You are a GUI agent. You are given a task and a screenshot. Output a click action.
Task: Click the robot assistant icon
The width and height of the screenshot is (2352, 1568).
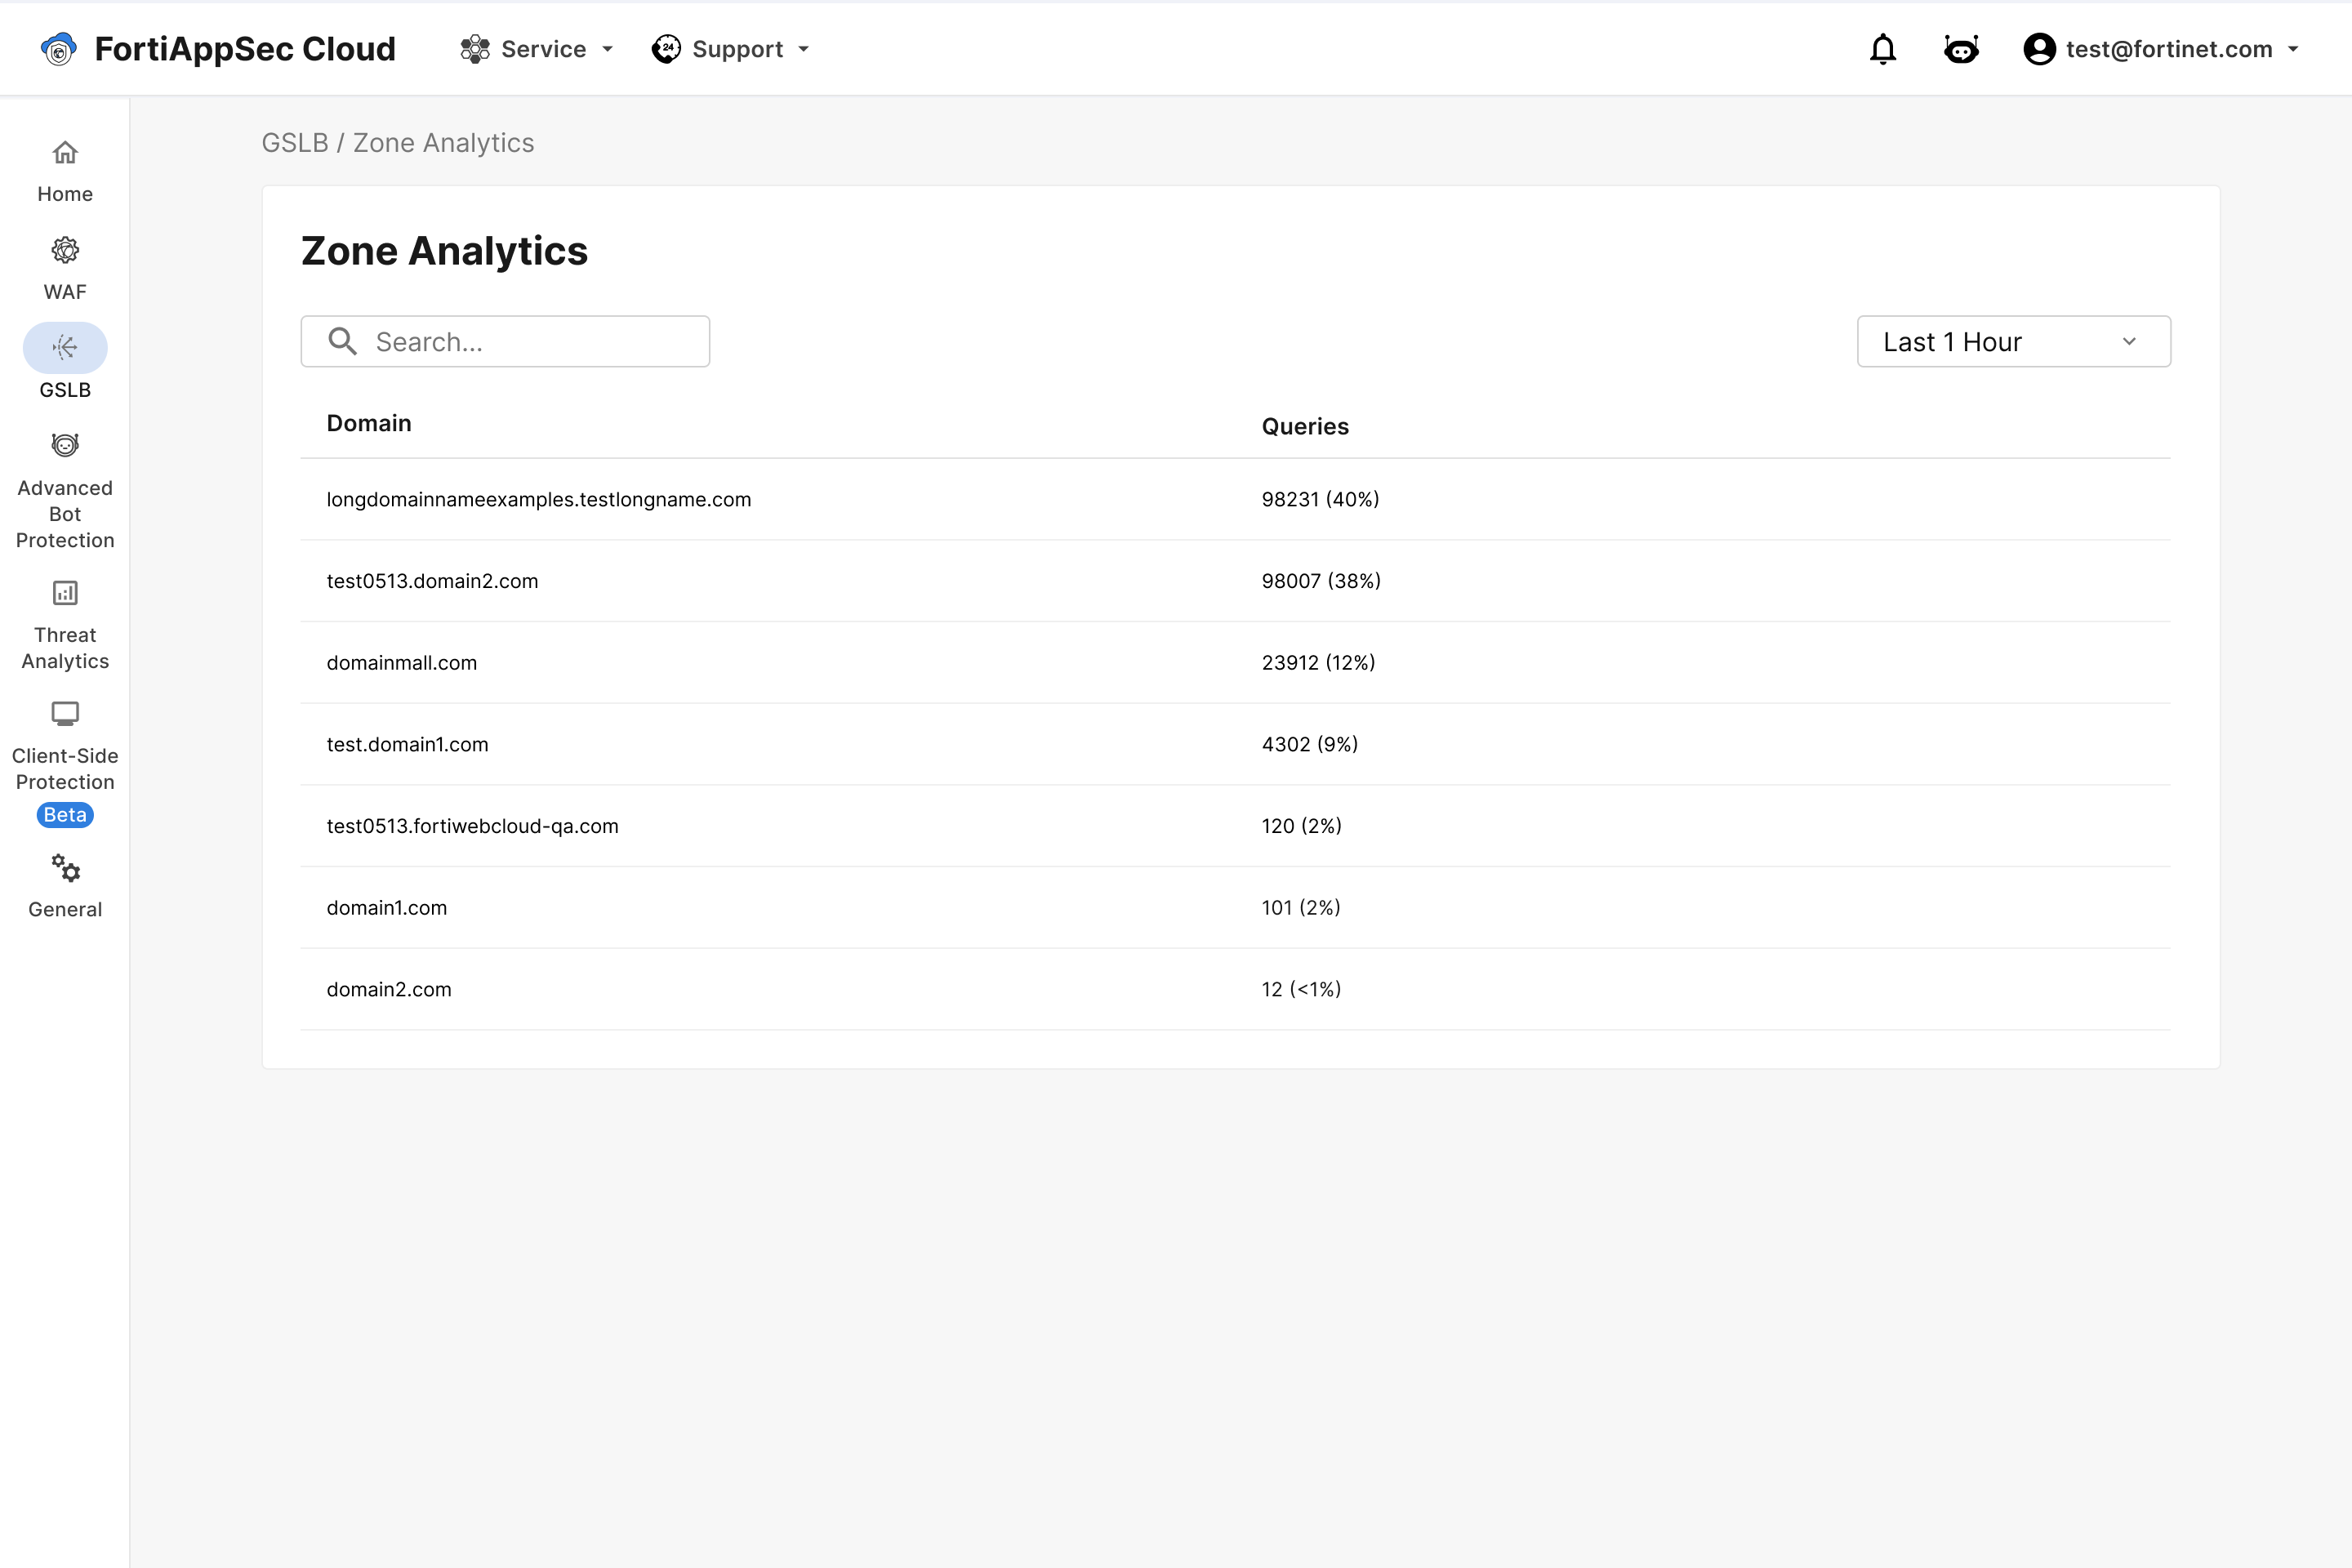tap(1961, 49)
